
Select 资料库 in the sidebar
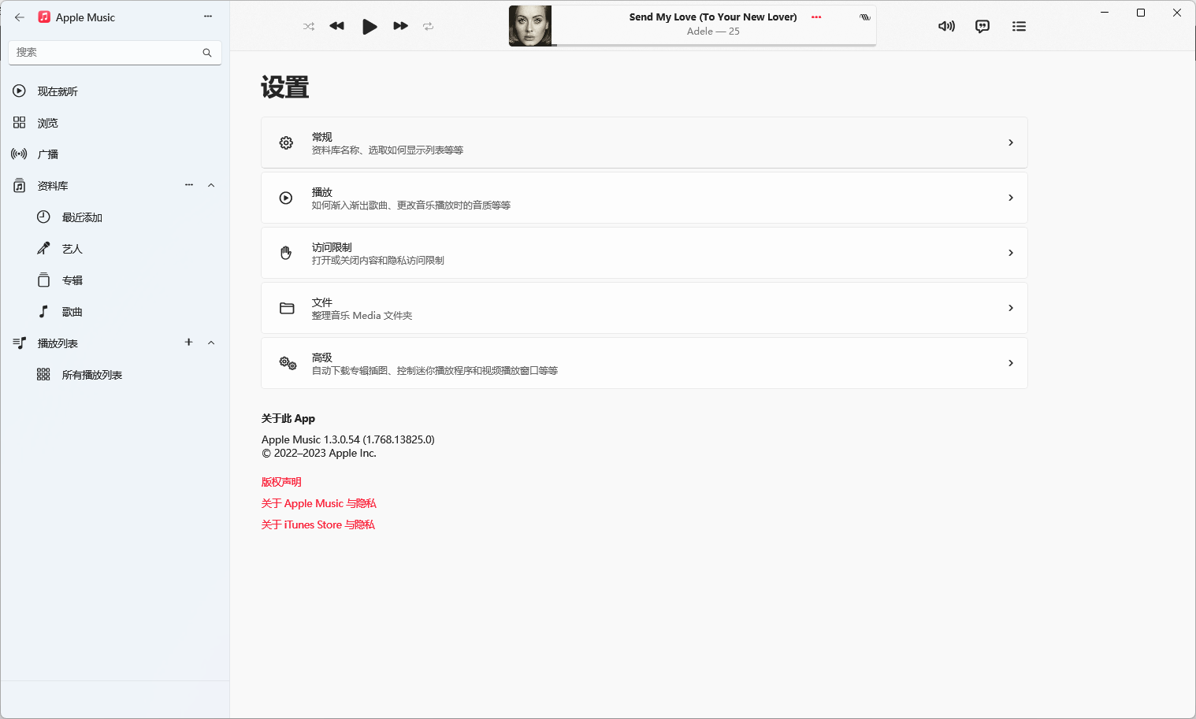[x=115, y=186]
